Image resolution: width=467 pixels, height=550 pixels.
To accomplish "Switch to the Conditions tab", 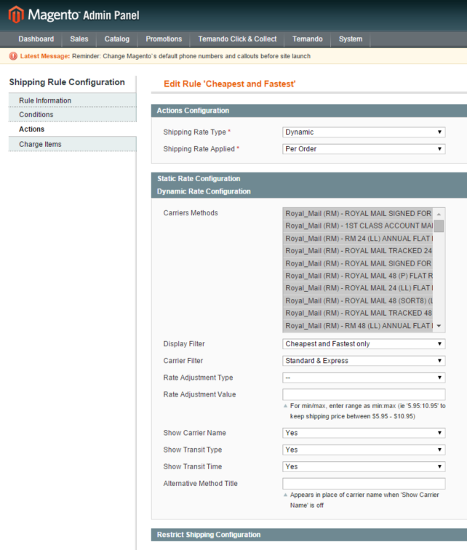I will (x=73, y=115).
